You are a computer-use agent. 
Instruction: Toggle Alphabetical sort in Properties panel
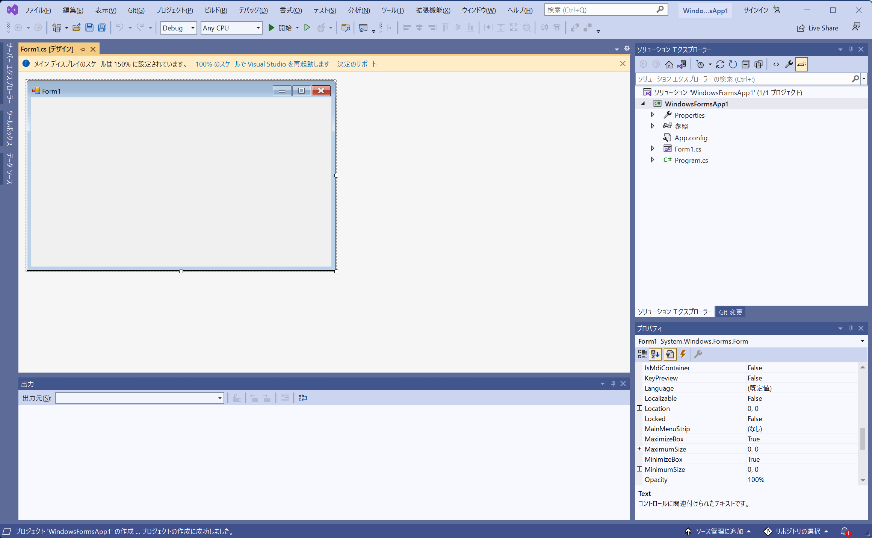[655, 354]
